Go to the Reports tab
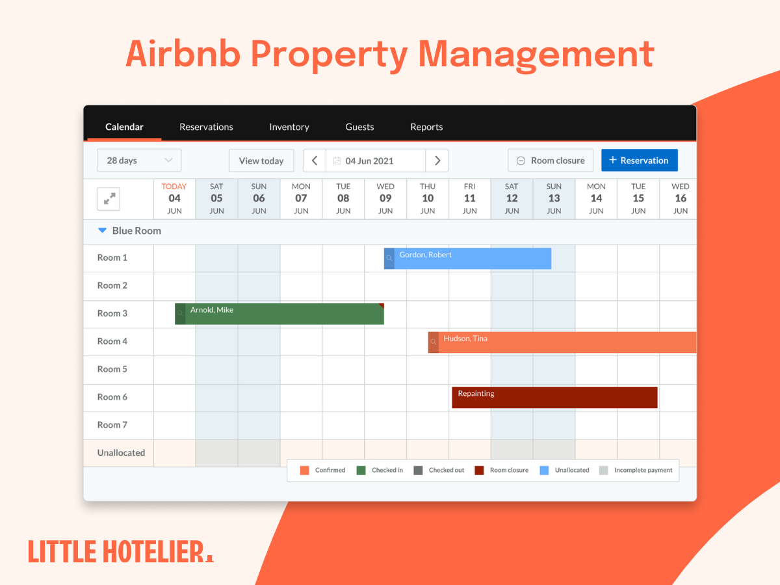The height and width of the screenshot is (585, 780). pyautogui.click(x=426, y=127)
